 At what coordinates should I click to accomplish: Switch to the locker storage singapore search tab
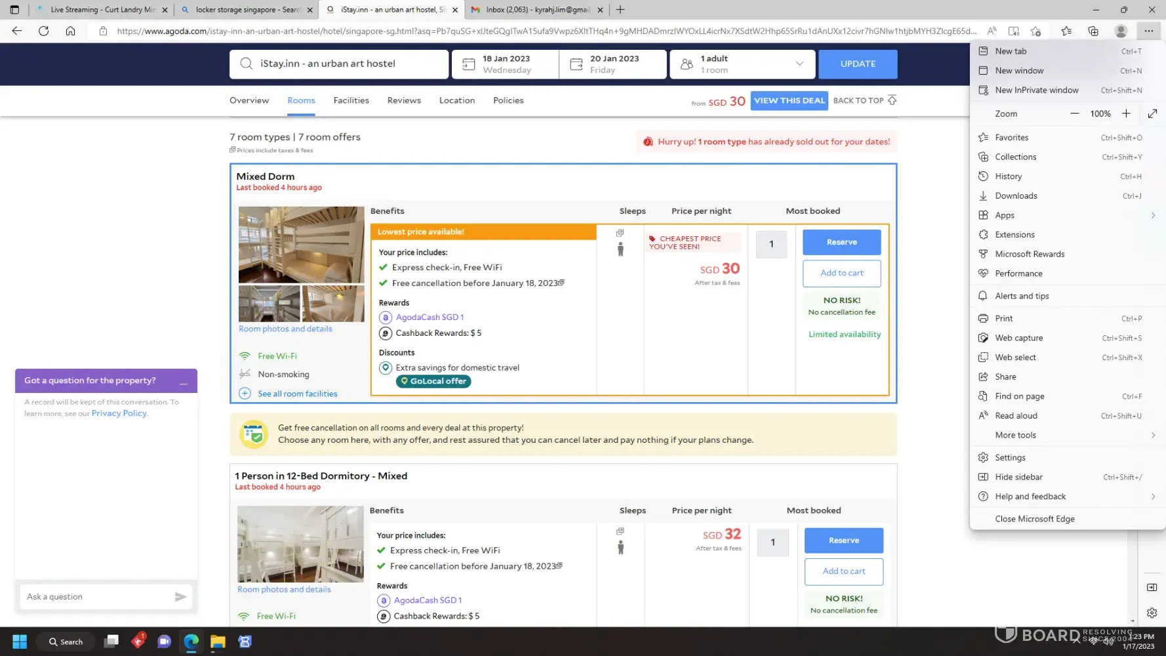tap(247, 10)
